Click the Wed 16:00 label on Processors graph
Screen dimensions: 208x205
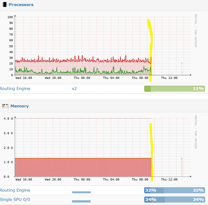[24, 78]
